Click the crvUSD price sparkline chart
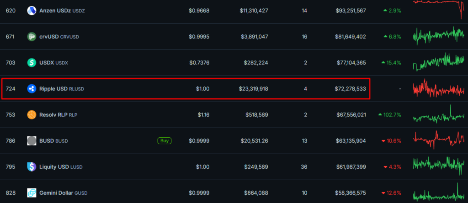 pos(439,36)
